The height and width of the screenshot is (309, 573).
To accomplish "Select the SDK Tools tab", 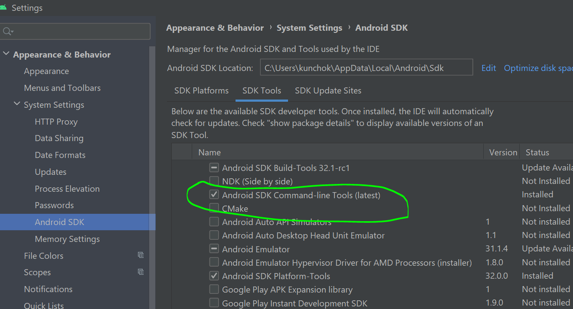I will pos(262,91).
